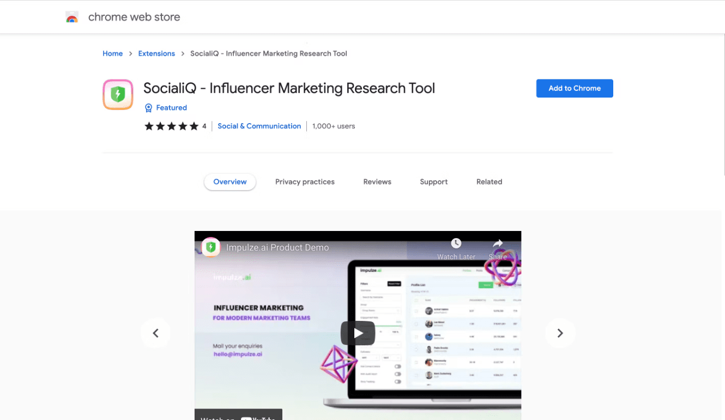The image size is (725, 420).
Task: Switch to the Reviews tab
Action: (x=377, y=182)
